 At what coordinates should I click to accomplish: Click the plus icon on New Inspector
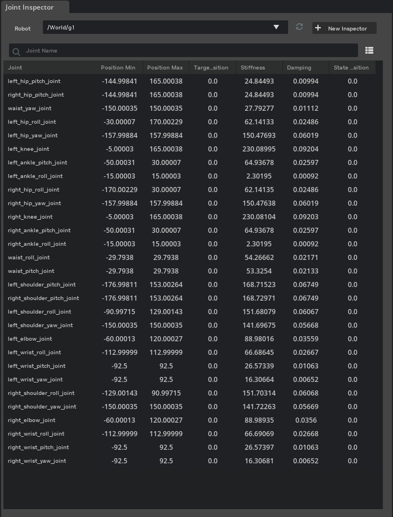point(318,28)
